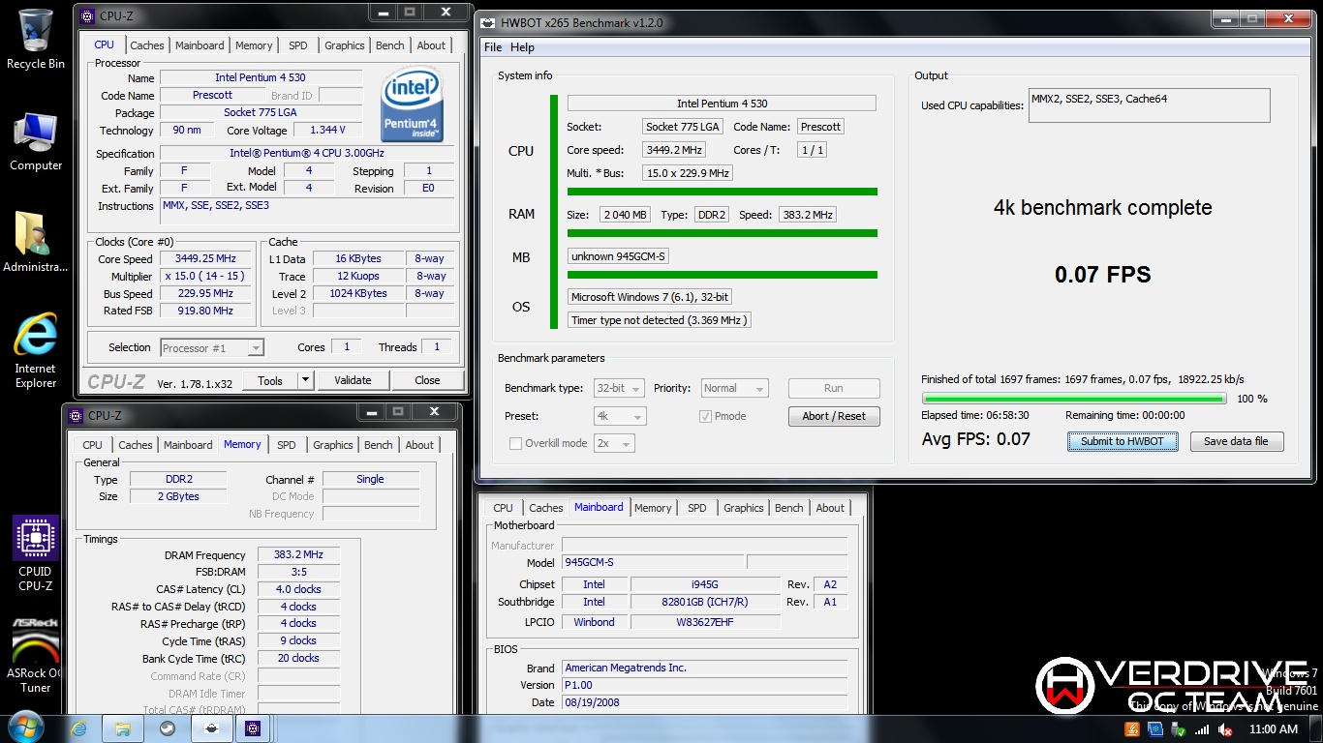This screenshot has width=1323, height=743.
Task: Open About tab in top CPU-Z window
Action: (x=431, y=45)
